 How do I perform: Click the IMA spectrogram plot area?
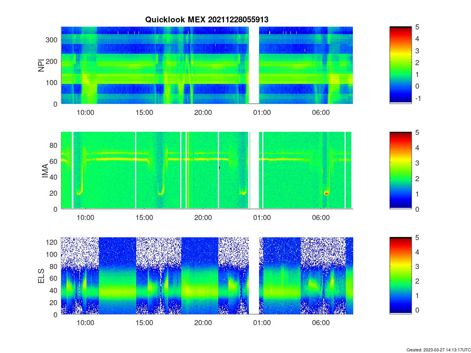(x=207, y=170)
